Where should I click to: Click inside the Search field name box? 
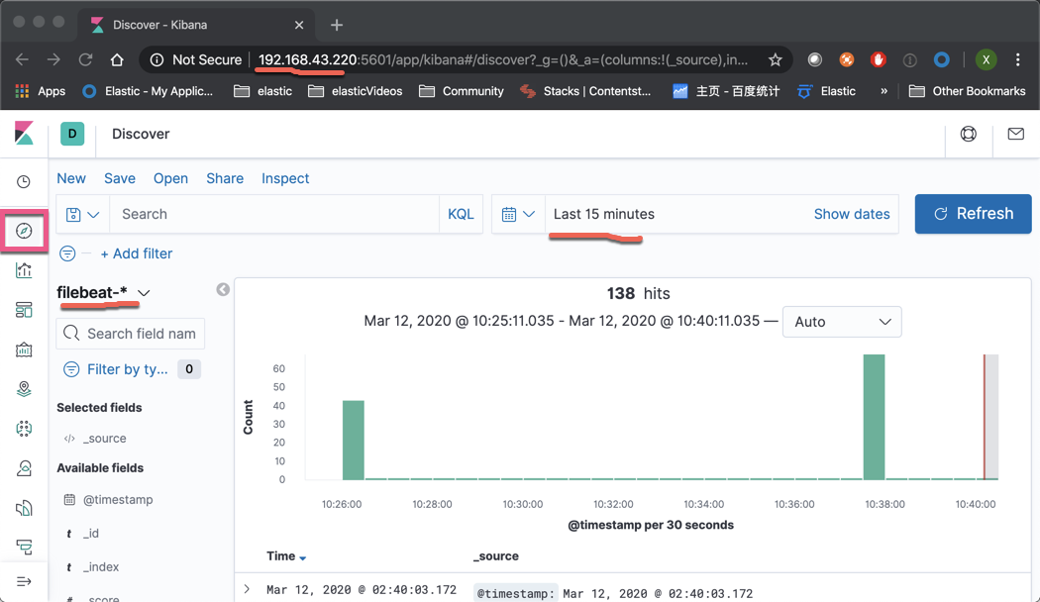pyautogui.click(x=139, y=333)
